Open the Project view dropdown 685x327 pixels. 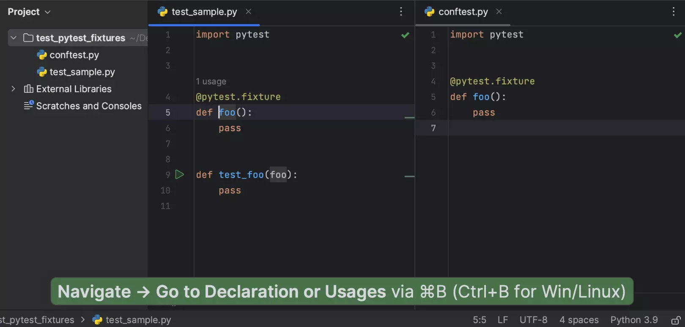pos(29,12)
